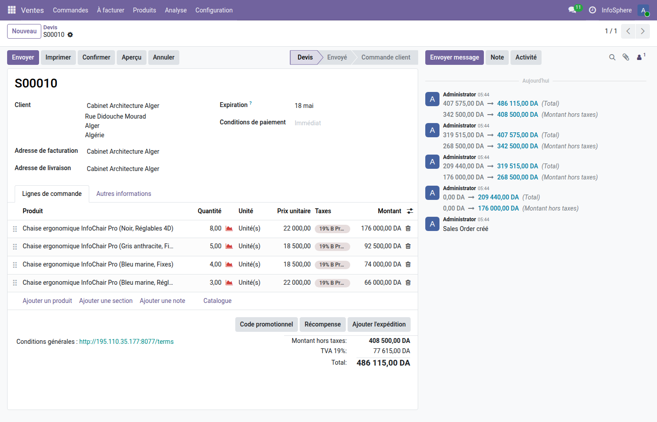Open column options toggle next to Montant
This screenshot has height=422, width=657.
pyautogui.click(x=410, y=211)
